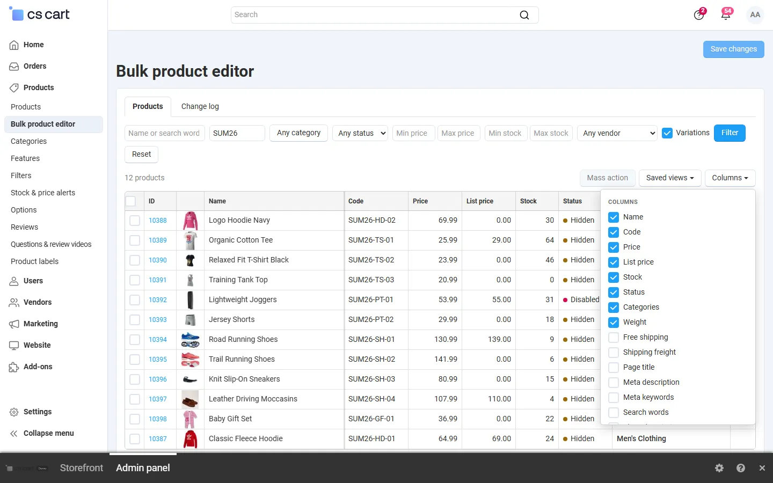Open Hidden status of Training Tank Top
The image size is (773, 483).
point(579,280)
